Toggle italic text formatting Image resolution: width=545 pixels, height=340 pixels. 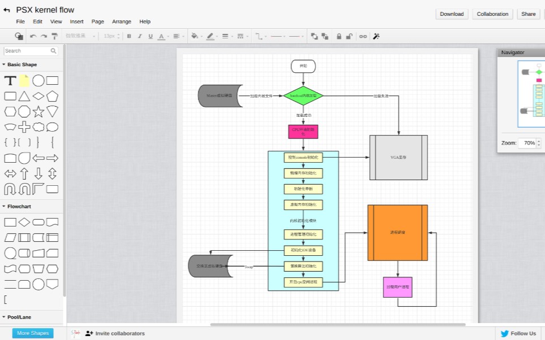(x=140, y=36)
